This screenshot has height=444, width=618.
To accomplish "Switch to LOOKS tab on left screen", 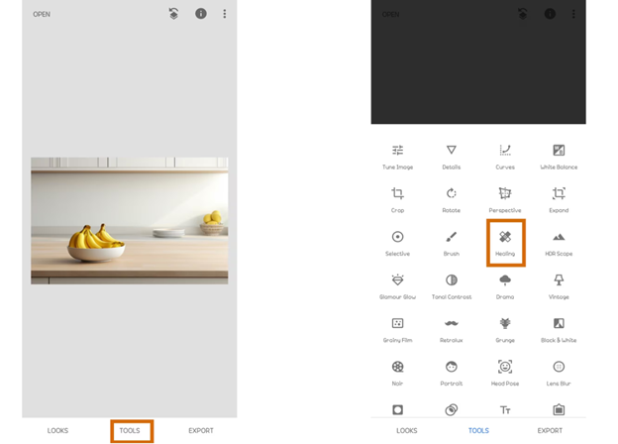I will point(58,431).
